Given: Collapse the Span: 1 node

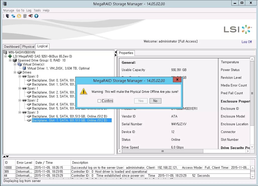Looking at the screenshot, I should 20,88.
